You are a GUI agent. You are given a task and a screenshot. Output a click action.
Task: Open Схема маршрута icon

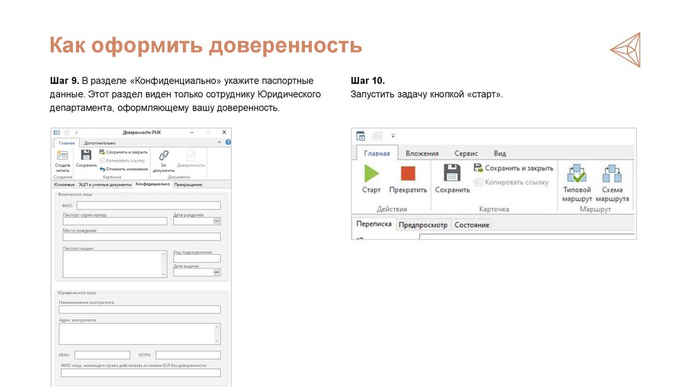pos(612,173)
